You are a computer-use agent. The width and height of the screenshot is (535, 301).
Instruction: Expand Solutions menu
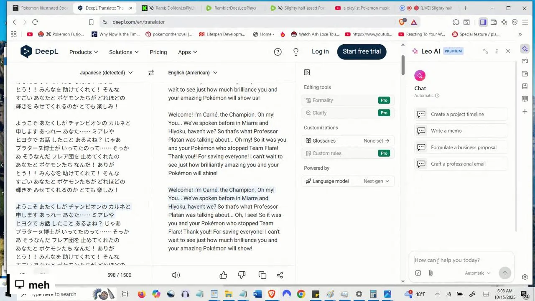point(124,52)
